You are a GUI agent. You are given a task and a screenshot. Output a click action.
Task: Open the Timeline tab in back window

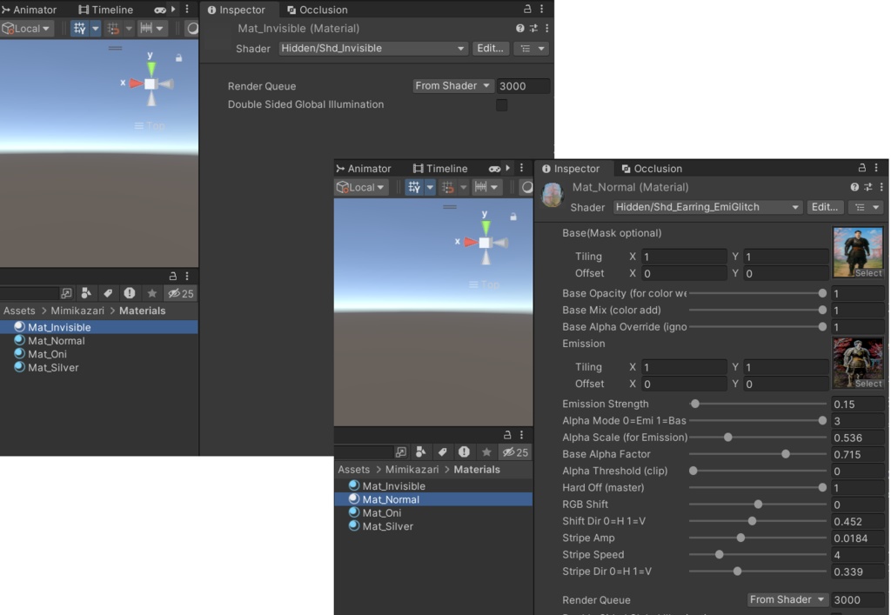105,10
